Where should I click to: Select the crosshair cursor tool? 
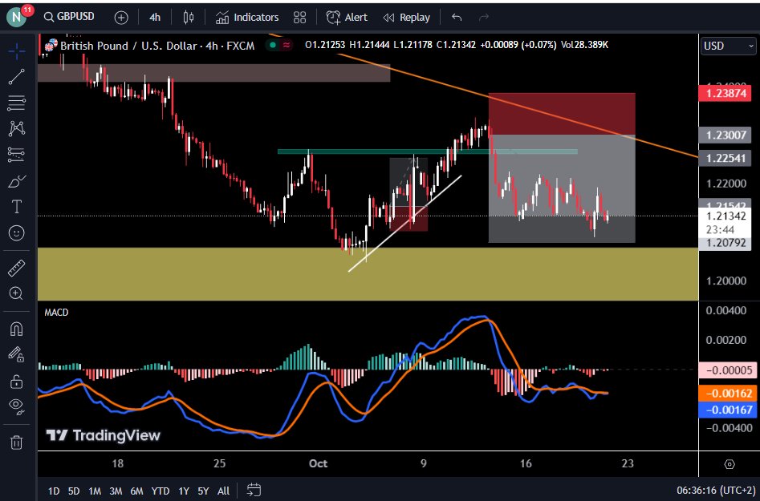[x=17, y=51]
